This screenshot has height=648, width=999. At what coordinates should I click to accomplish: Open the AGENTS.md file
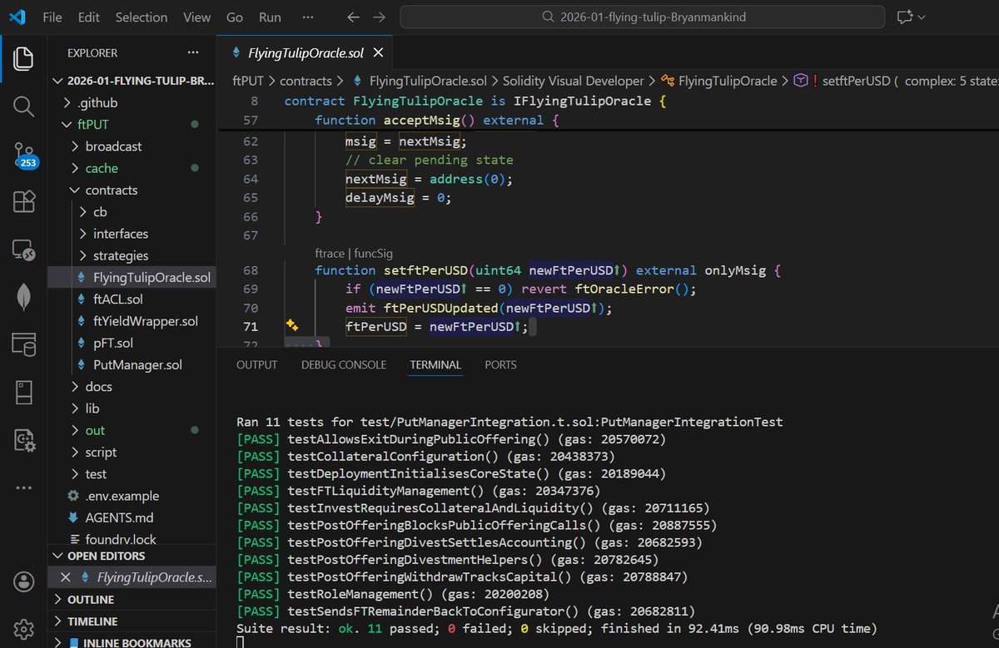131,517
